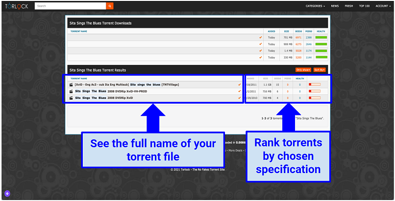Open 'Sita Sings The Blues 2008 DVDRip XviD-VH-PROD' link

click(x=111, y=91)
